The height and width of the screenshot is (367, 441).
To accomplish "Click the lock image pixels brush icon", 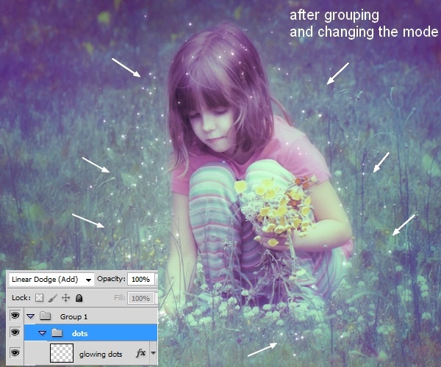I will coord(52,298).
